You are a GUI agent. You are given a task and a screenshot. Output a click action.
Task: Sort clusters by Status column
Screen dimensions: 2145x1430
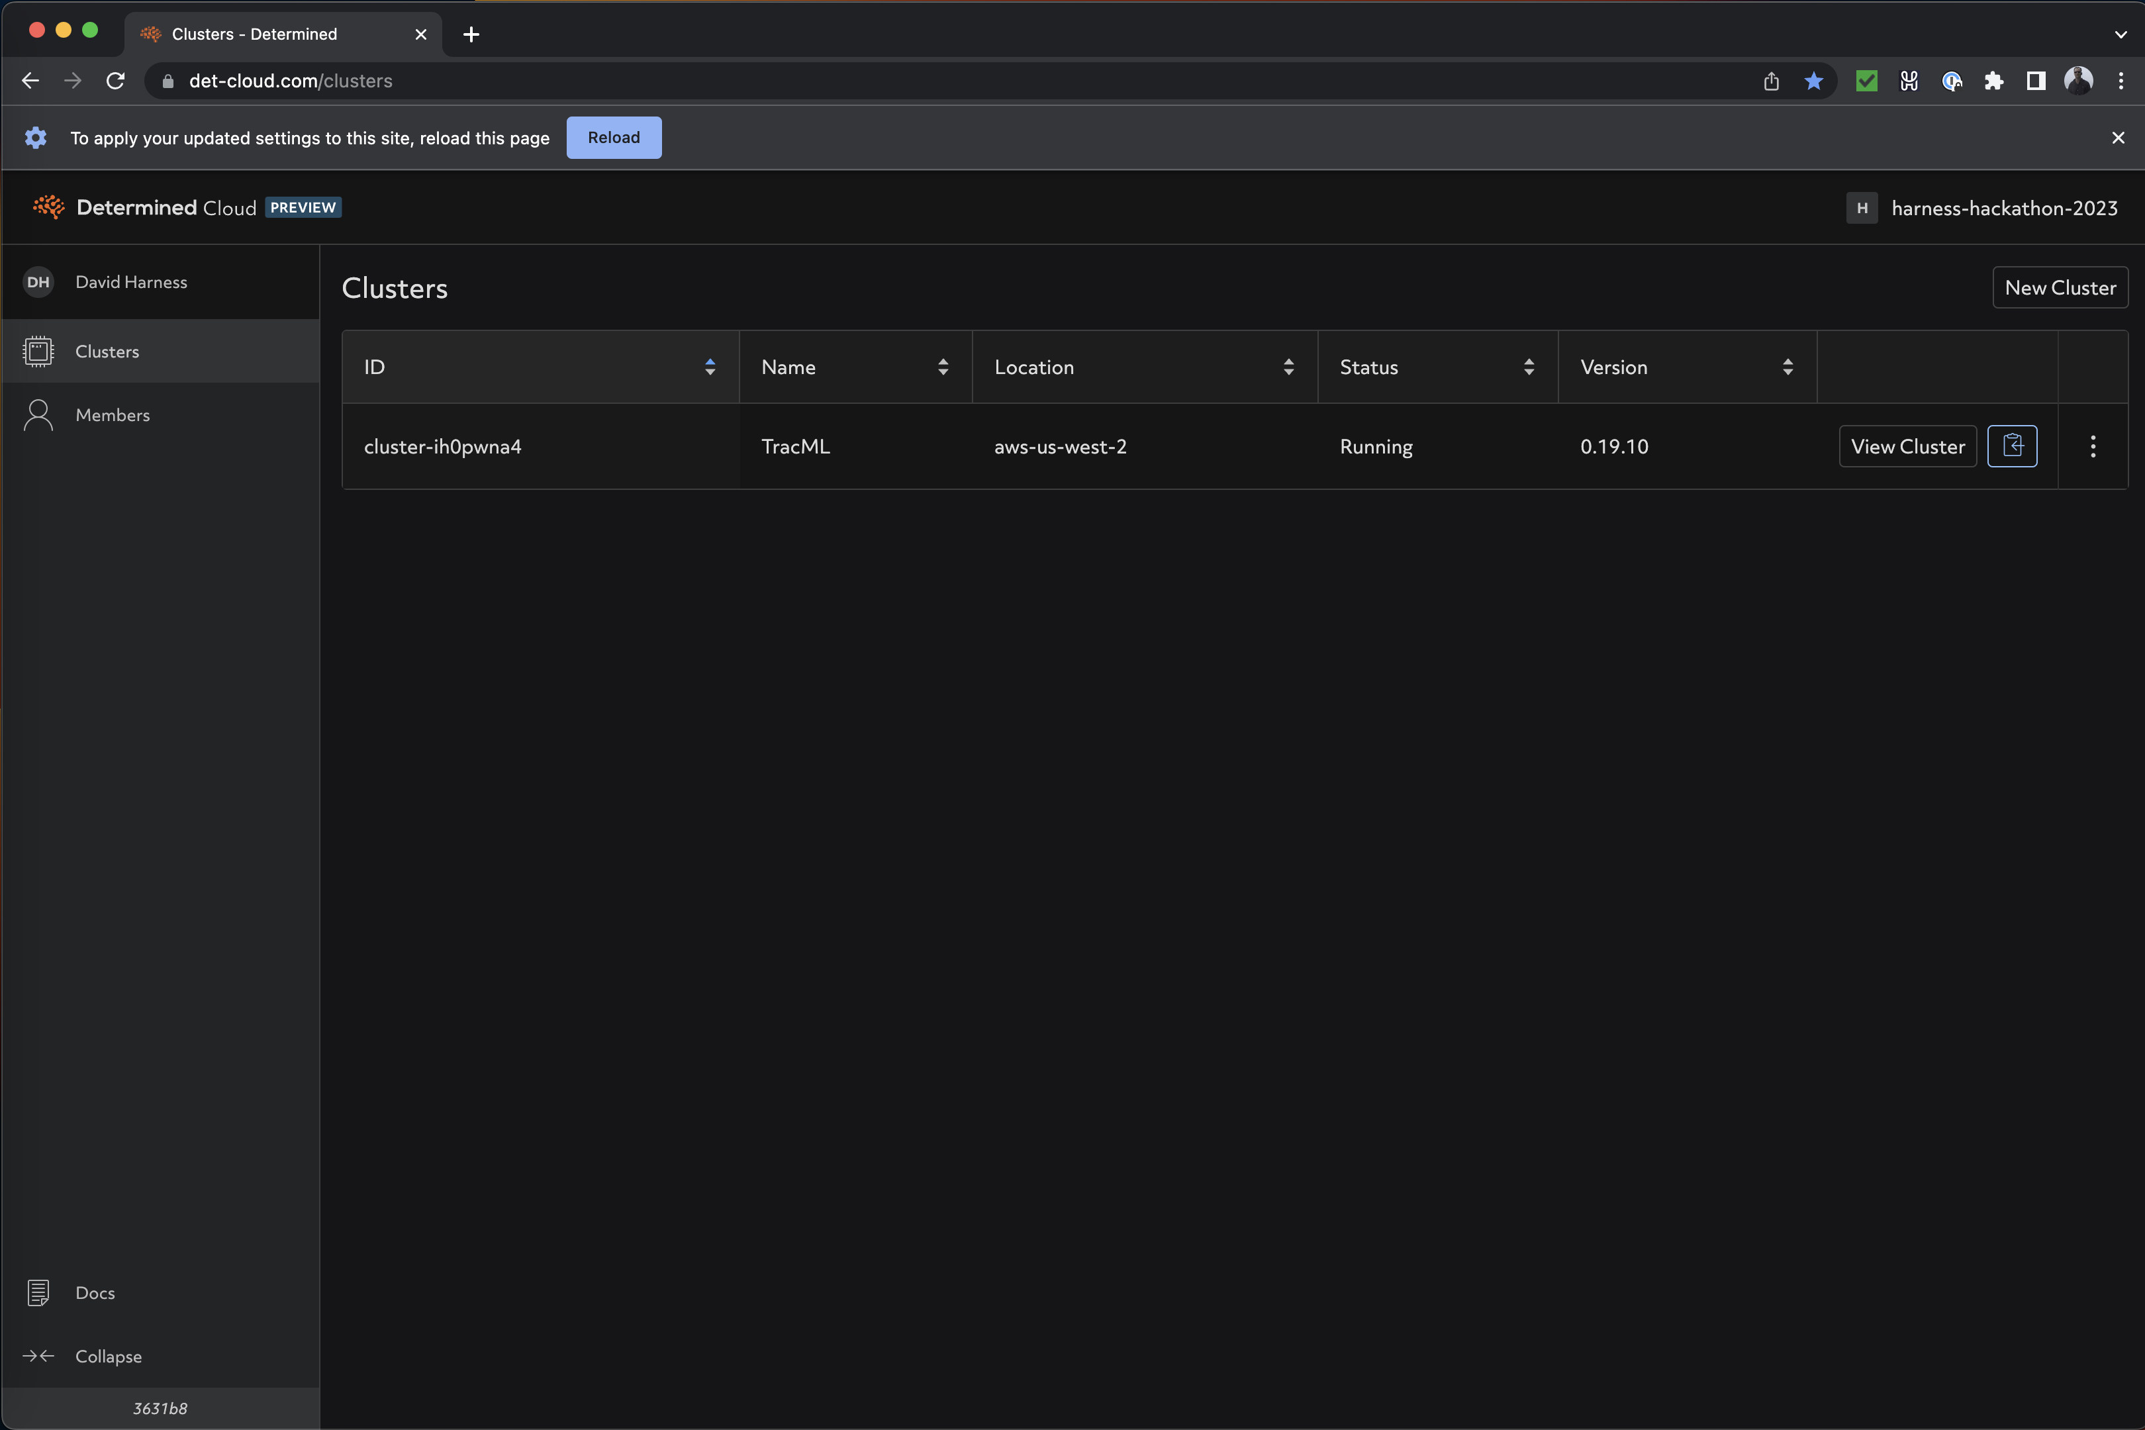click(1529, 367)
